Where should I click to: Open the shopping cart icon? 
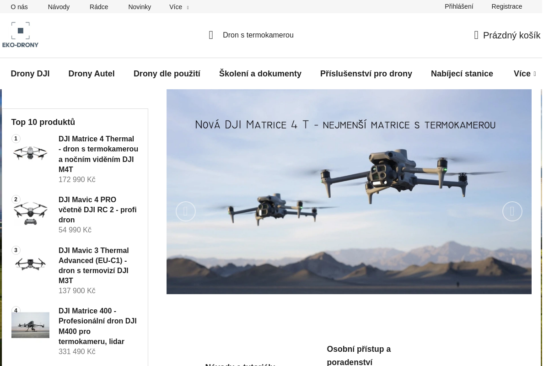pyautogui.click(x=476, y=35)
